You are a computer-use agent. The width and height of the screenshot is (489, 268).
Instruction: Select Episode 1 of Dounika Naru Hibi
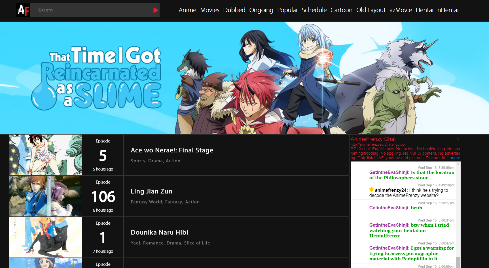pyautogui.click(x=103, y=238)
